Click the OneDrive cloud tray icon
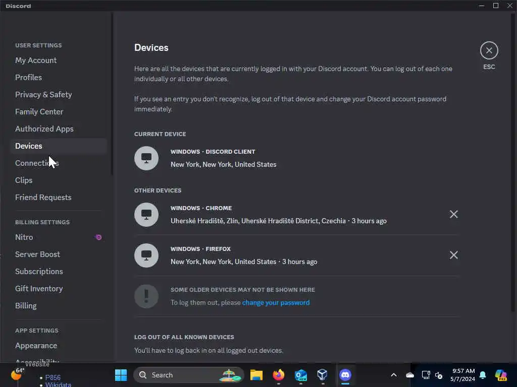The image size is (517, 387). point(410,375)
